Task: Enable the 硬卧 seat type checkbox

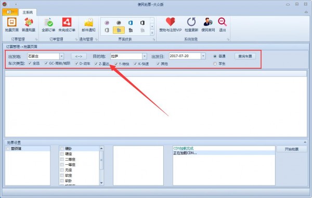Action: pos(62,149)
